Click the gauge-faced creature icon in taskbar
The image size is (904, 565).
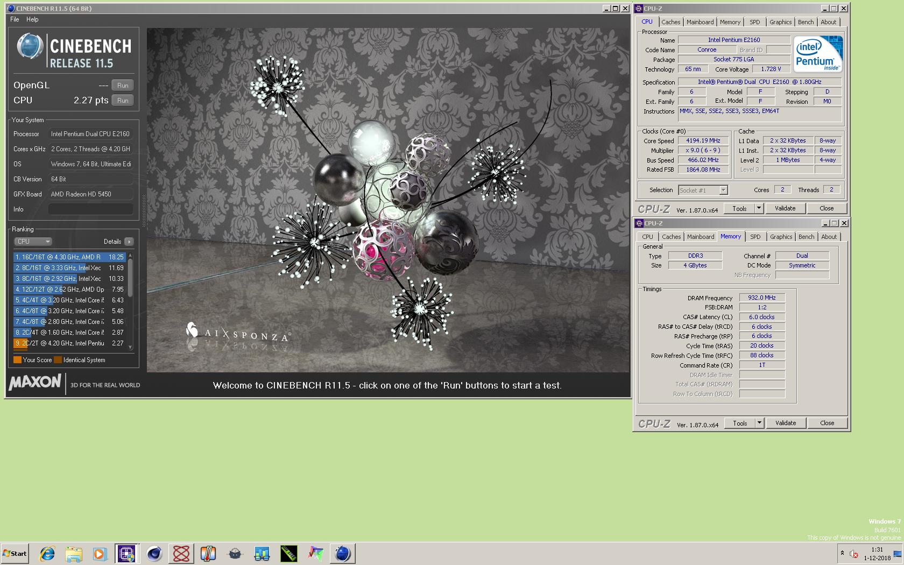235,553
